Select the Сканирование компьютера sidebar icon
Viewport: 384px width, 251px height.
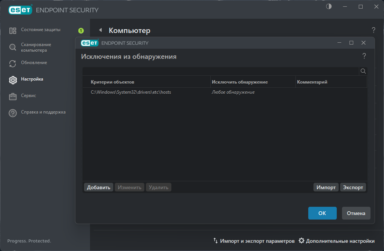click(x=12, y=47)
